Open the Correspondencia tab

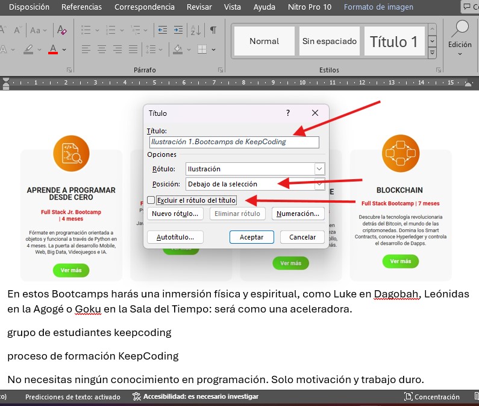(x=145, y=7)
